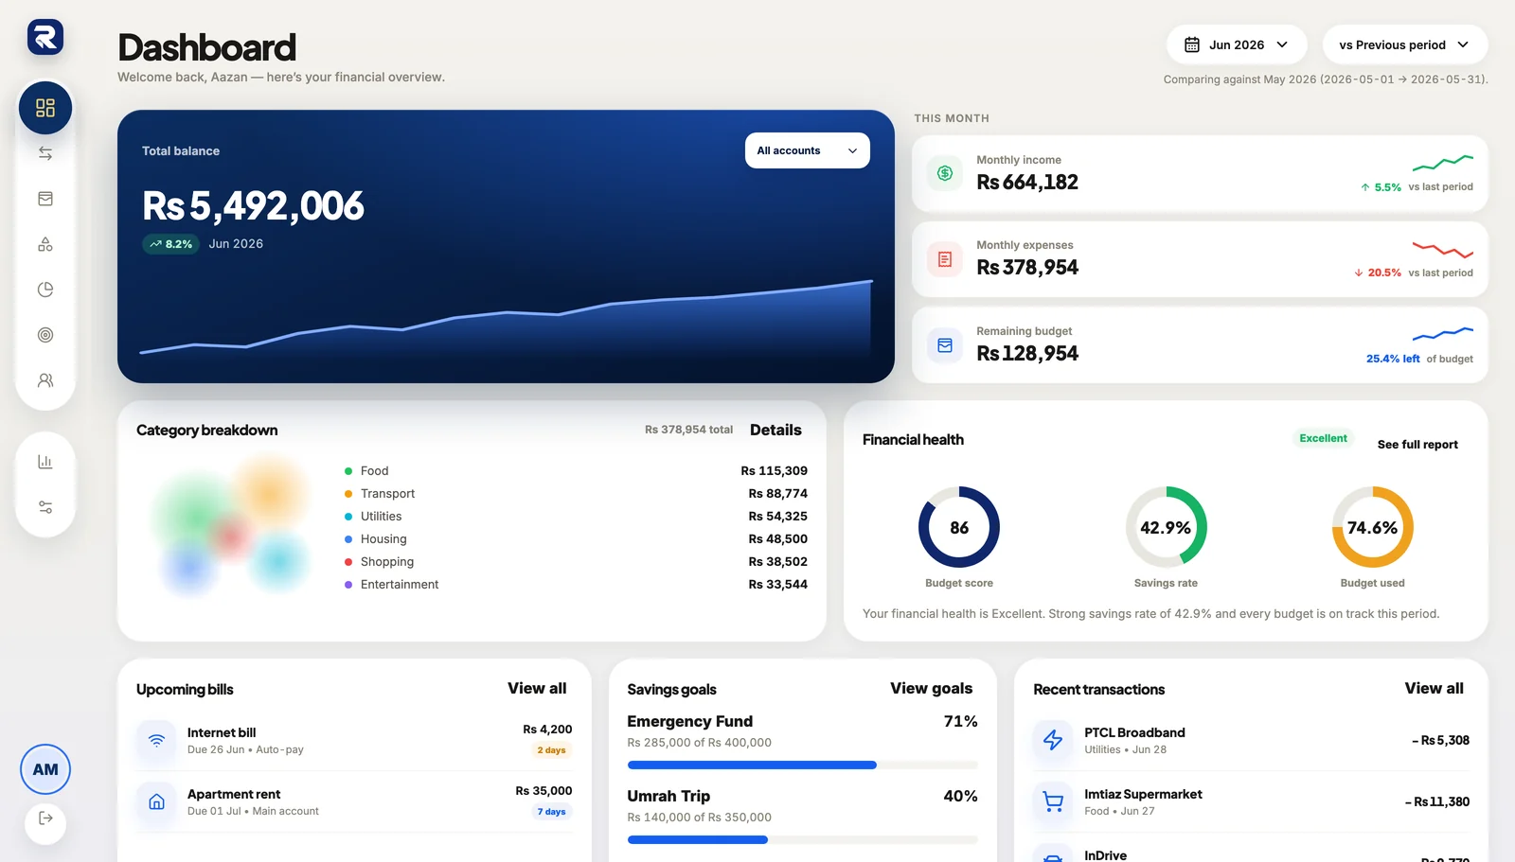Click the green Food color dot
The width and height of the screenshot is (1515, 862).
click(348, 471)
